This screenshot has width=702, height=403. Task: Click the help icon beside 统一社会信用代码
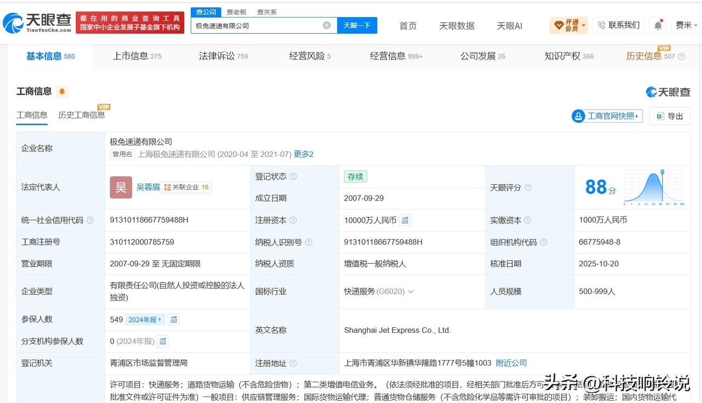tap(90, 220)
